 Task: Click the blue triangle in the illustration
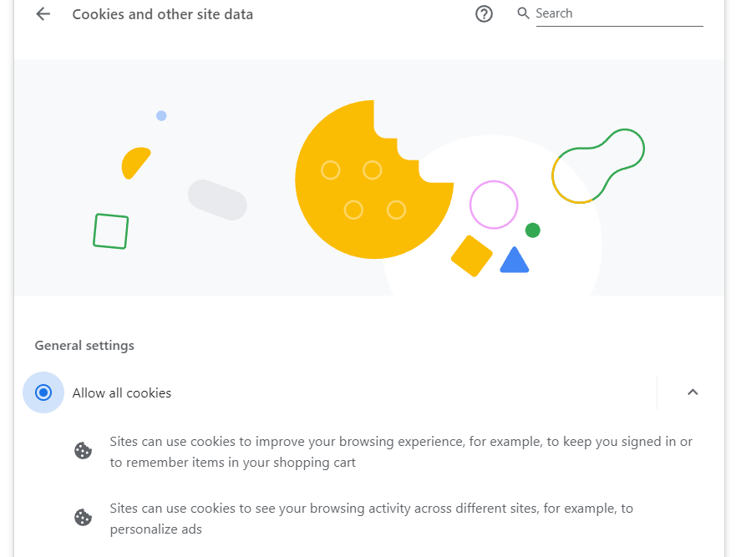(514, 261)
